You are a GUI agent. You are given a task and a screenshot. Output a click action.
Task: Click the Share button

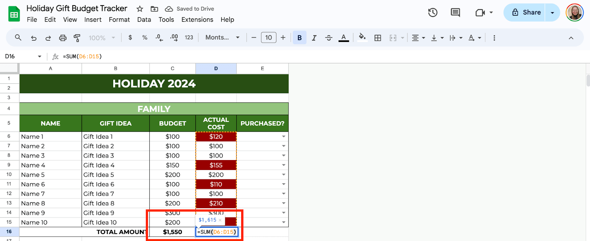point(526,13)
